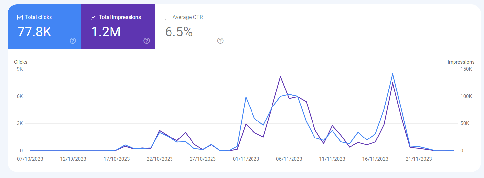
Task: Enable the Average CTR checkbox
Action: pyautogui.click(x=168, y=17)
